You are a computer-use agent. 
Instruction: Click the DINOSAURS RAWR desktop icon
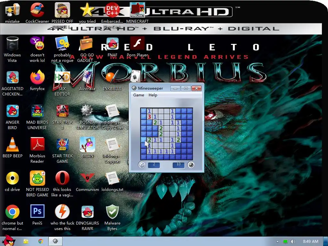(x=87, y=217)
